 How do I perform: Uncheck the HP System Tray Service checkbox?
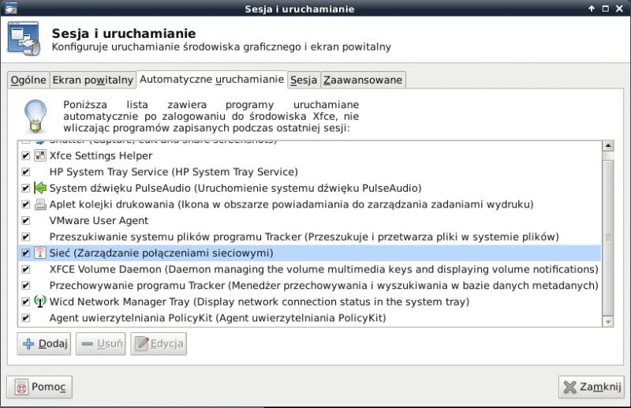click(25, 171)
